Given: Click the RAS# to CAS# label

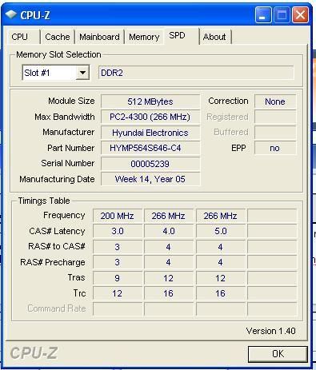Looking at the screenshot, I should click(57, 246).
